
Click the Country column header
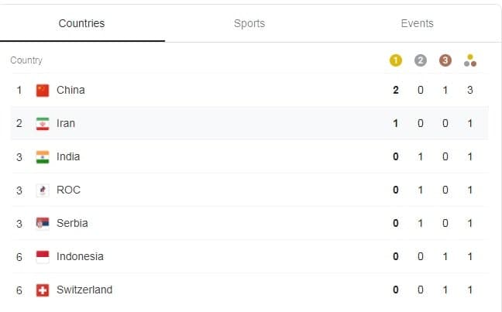[x=26, y=60]
